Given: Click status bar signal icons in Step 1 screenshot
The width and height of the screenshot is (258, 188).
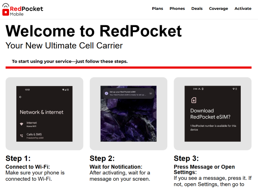Looking at the screenshot, I should (65, 90).
